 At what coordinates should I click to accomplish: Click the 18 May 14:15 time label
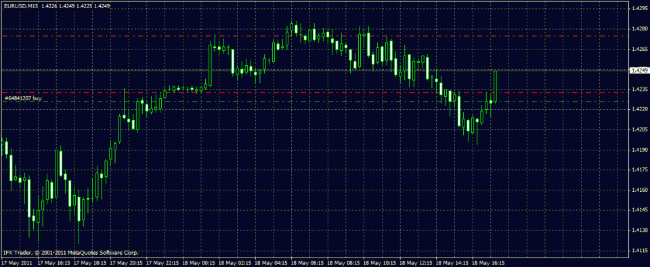point(452,263)
